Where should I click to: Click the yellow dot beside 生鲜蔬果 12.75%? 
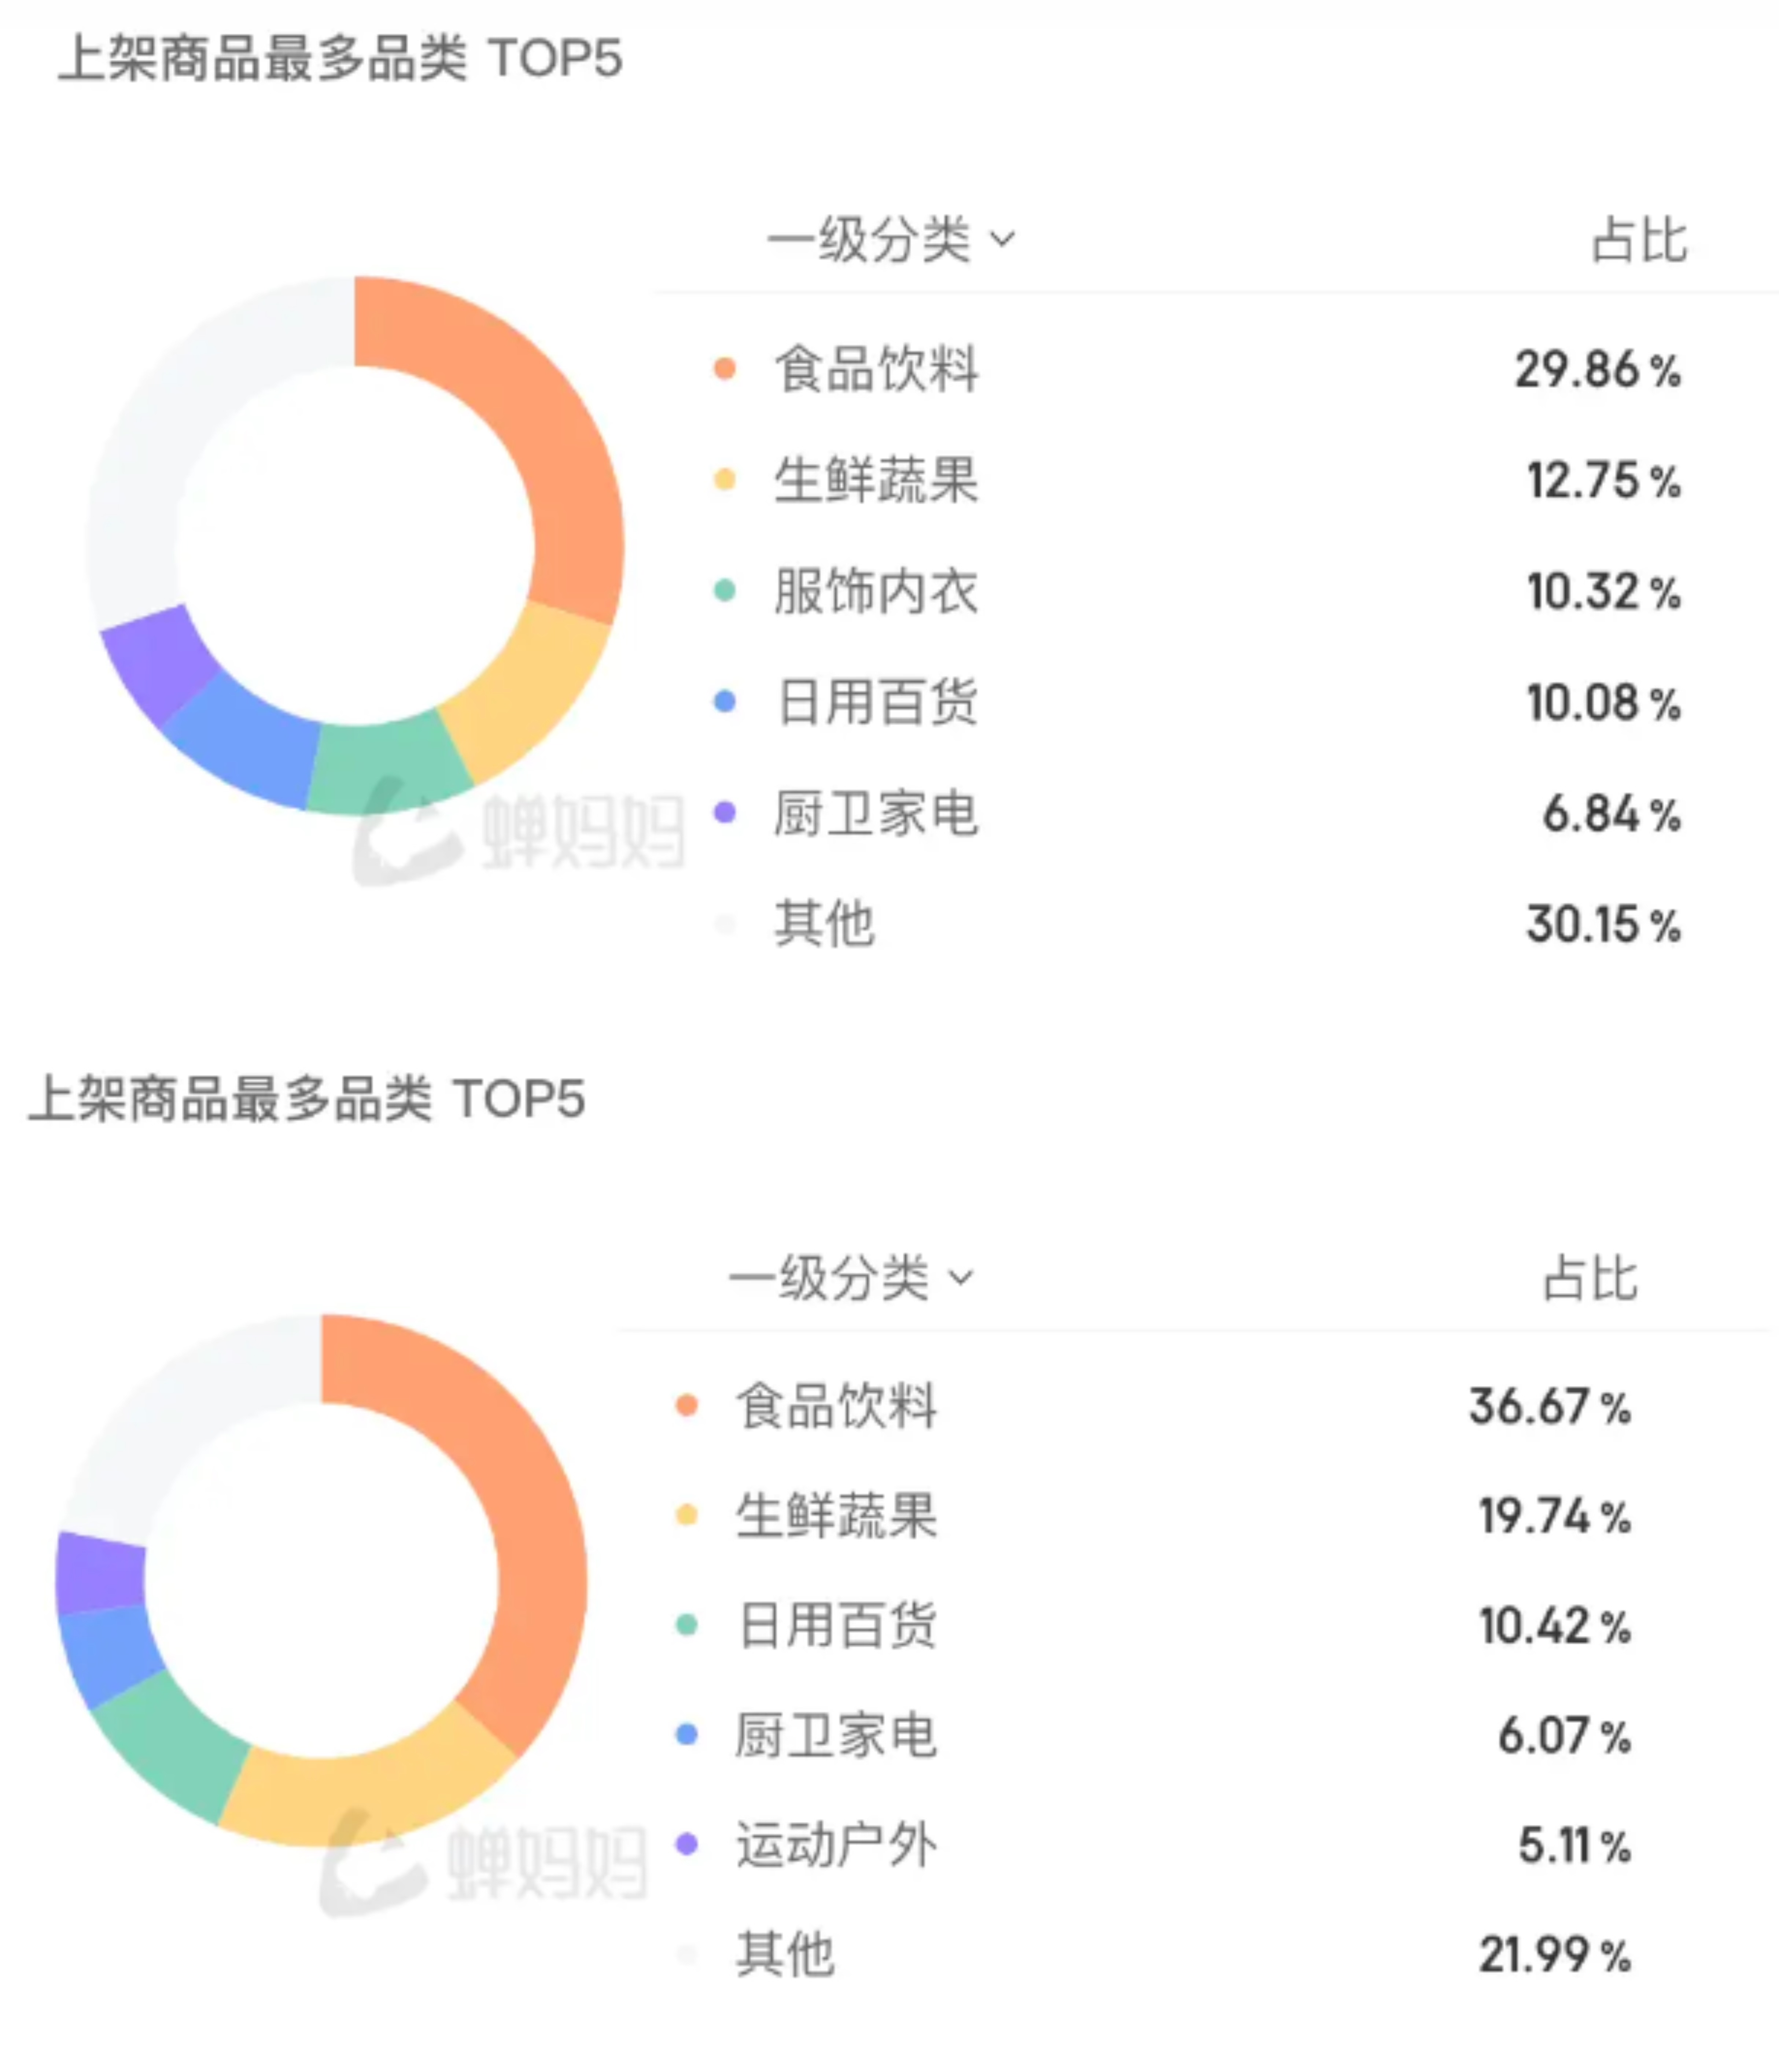click(x=724, y=480)
